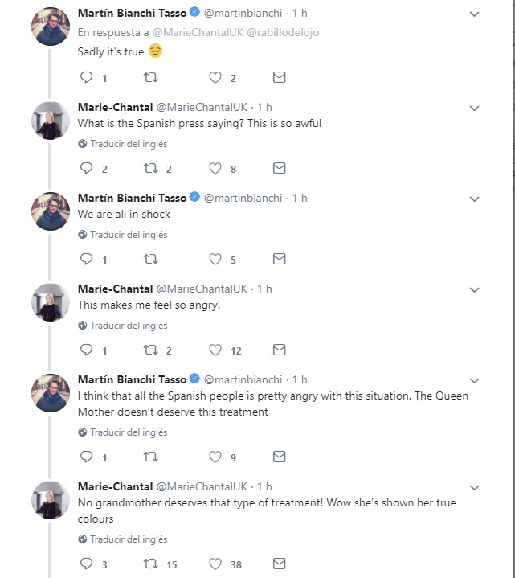Open the chevron menu on "No grandmother deserves" tweet
The width and height of the screenshot is (515, 578).
[x=474, y=488]
